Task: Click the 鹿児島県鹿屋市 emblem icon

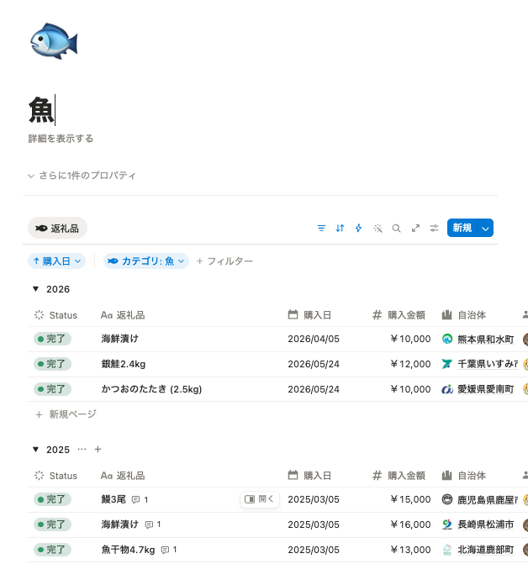Action: pyautogui.click(x=447, y=499)
